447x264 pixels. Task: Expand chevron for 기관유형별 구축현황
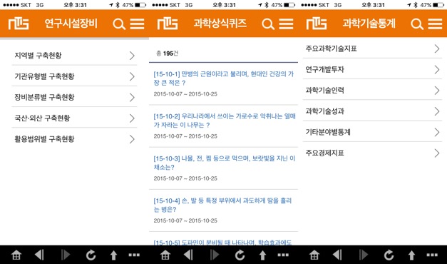(132, 76)
